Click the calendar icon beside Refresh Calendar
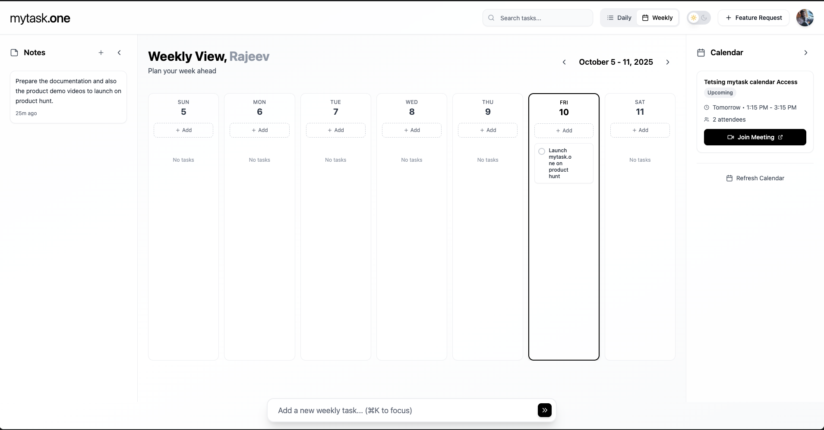 coord(729,178)
